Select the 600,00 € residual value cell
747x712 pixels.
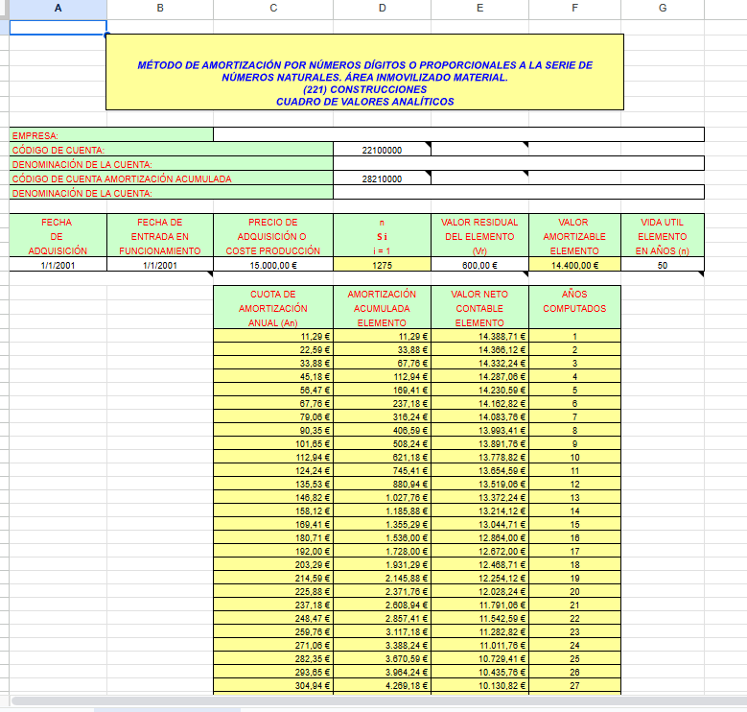[x=479, y=266]
